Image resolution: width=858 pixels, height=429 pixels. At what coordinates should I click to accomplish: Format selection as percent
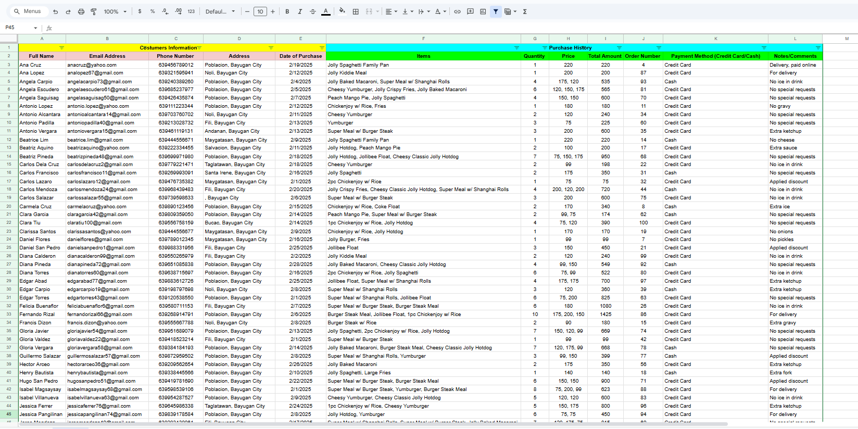coord(153,11)
